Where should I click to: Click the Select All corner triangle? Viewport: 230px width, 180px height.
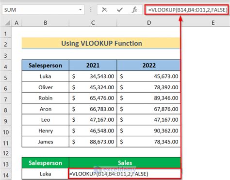tap(7, 23)
